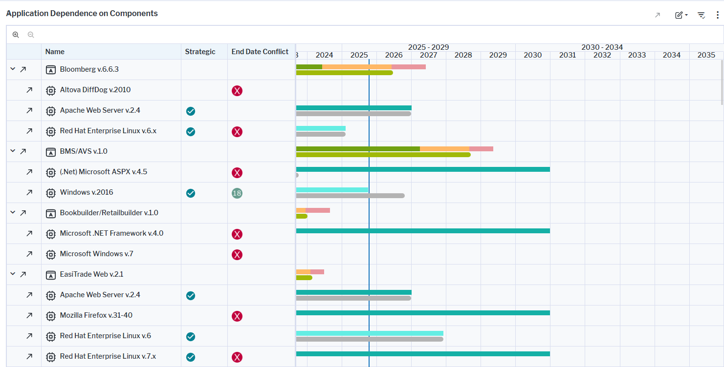Open the filter list icon in header
Screen dimensions: 724x367
[701, 15]
